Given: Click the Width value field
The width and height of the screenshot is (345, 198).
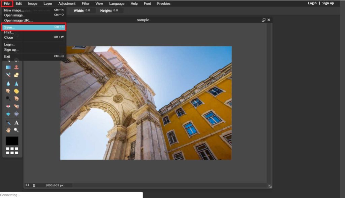Looking at the screenshot, I should 90,10.
